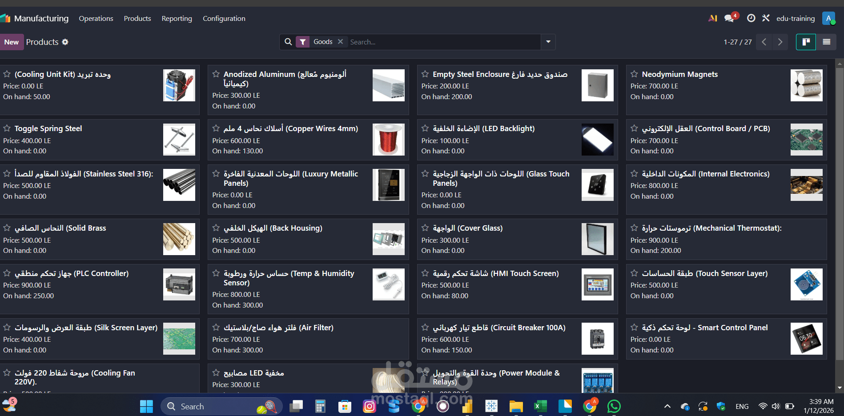Open Calculator from the taskbar
Image resolution: width=844 pixels, height=416 pixels.
click(x=320, y=406)
